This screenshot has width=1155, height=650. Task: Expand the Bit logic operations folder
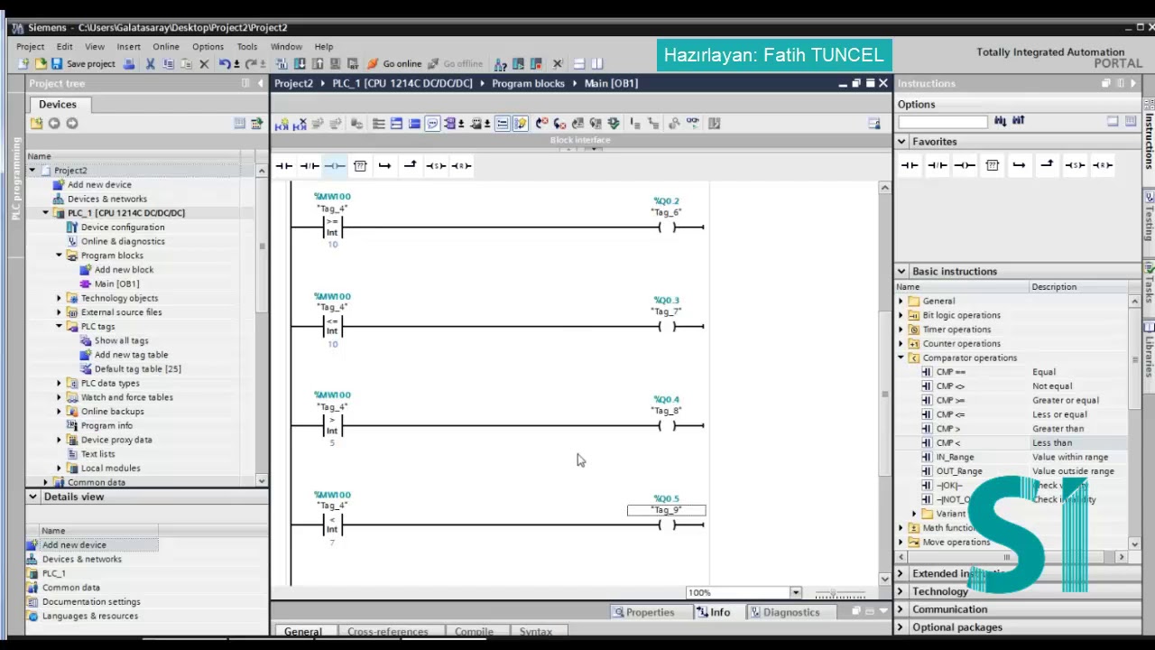(x=901, y=315)
